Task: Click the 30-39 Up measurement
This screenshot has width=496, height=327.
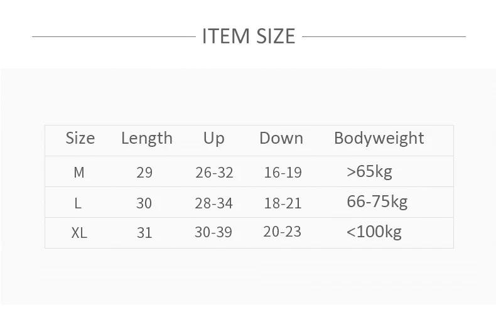Action: coord(213,232)
